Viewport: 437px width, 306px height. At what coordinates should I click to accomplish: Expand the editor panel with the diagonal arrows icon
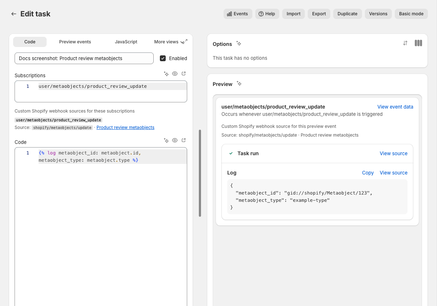(x=185, y=41)
